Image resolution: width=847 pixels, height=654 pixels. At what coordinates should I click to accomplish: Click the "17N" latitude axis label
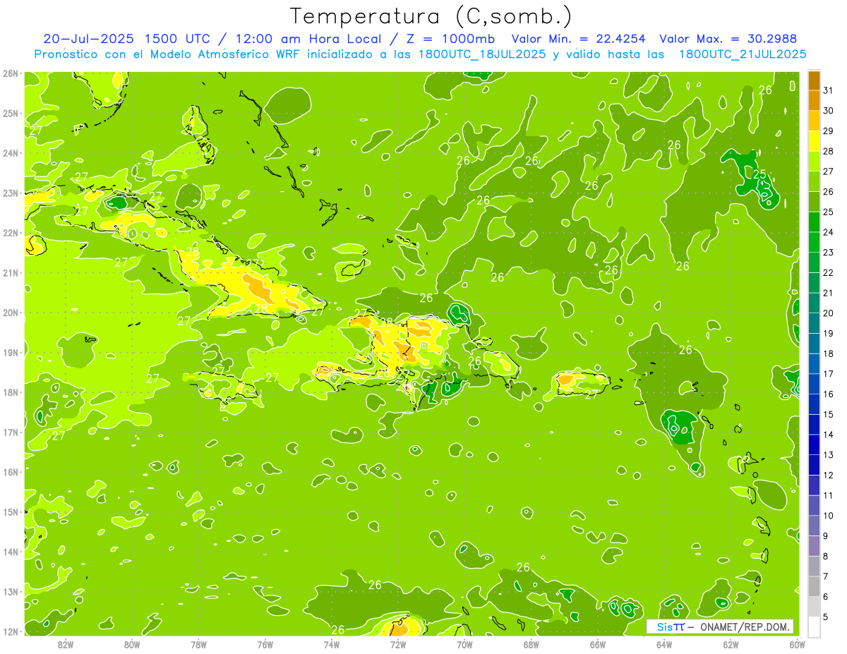point(11,432)
